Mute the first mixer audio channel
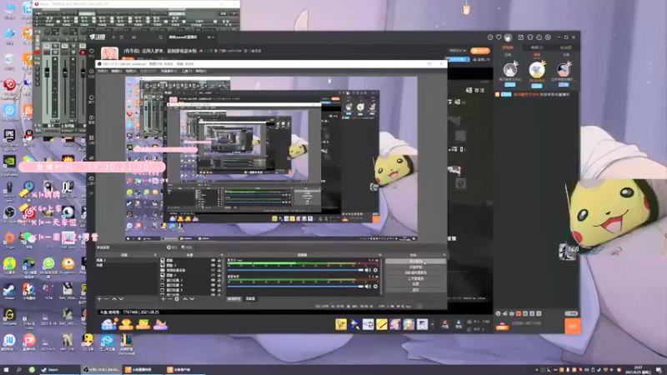667x375 pixels. tap(368, 270)
